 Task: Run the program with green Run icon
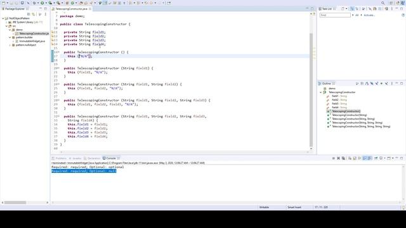pyautogui.click(x=43, y=3)
